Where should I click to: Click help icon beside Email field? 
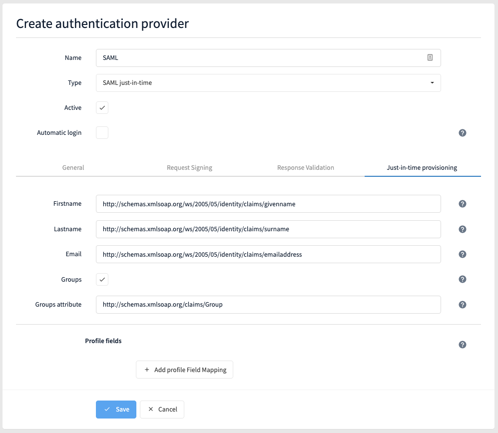point(462,254)
